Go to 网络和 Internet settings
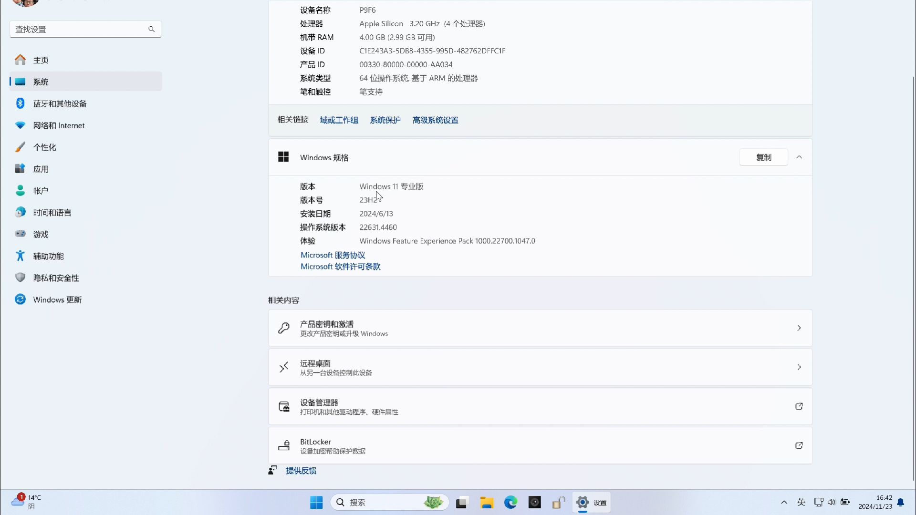 point(86,125)
